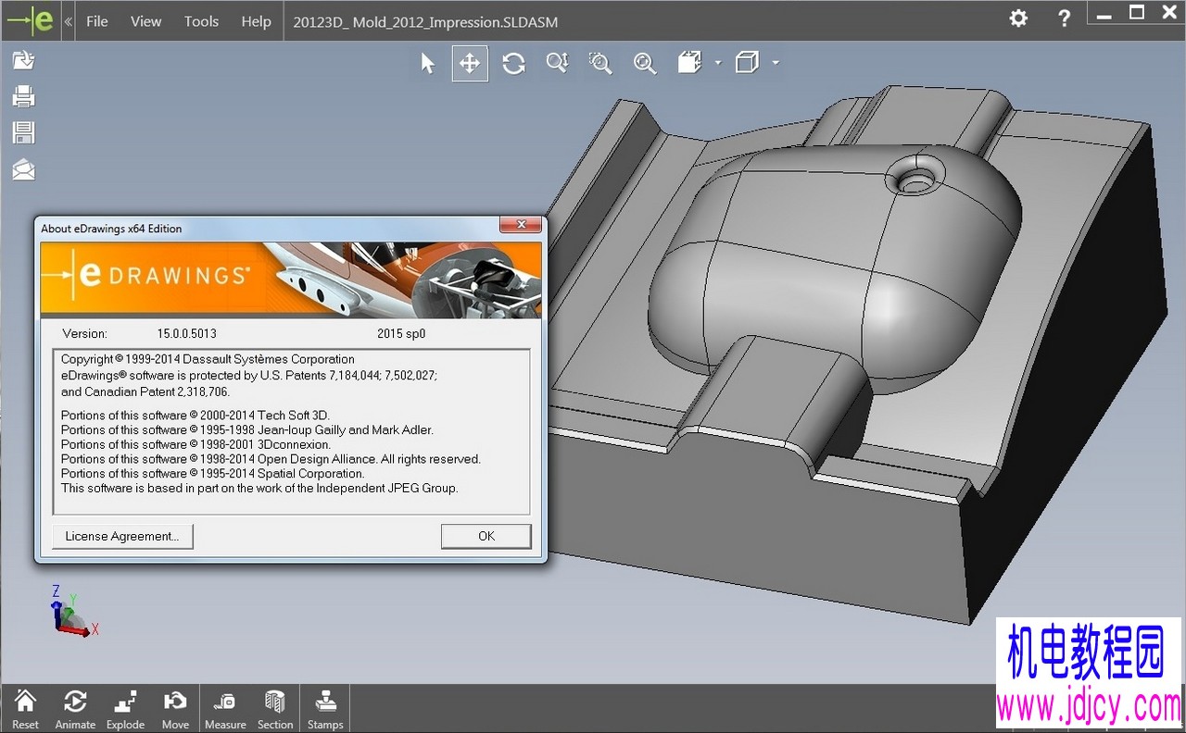Click the "Tech Soft 3D" portions line
Viewport: 1186px width, 733px height.
click(x=196, y=416)
